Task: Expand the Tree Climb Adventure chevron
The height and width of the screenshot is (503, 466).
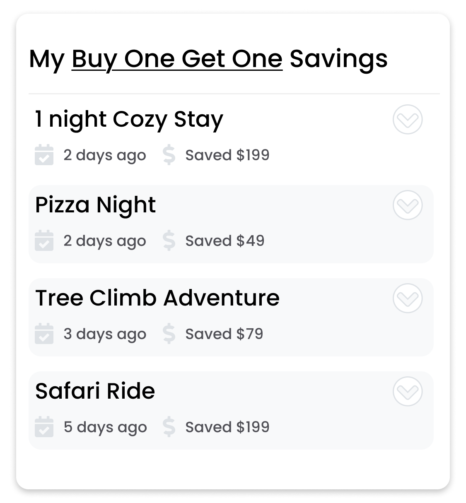Action: [x=408, y=298]
